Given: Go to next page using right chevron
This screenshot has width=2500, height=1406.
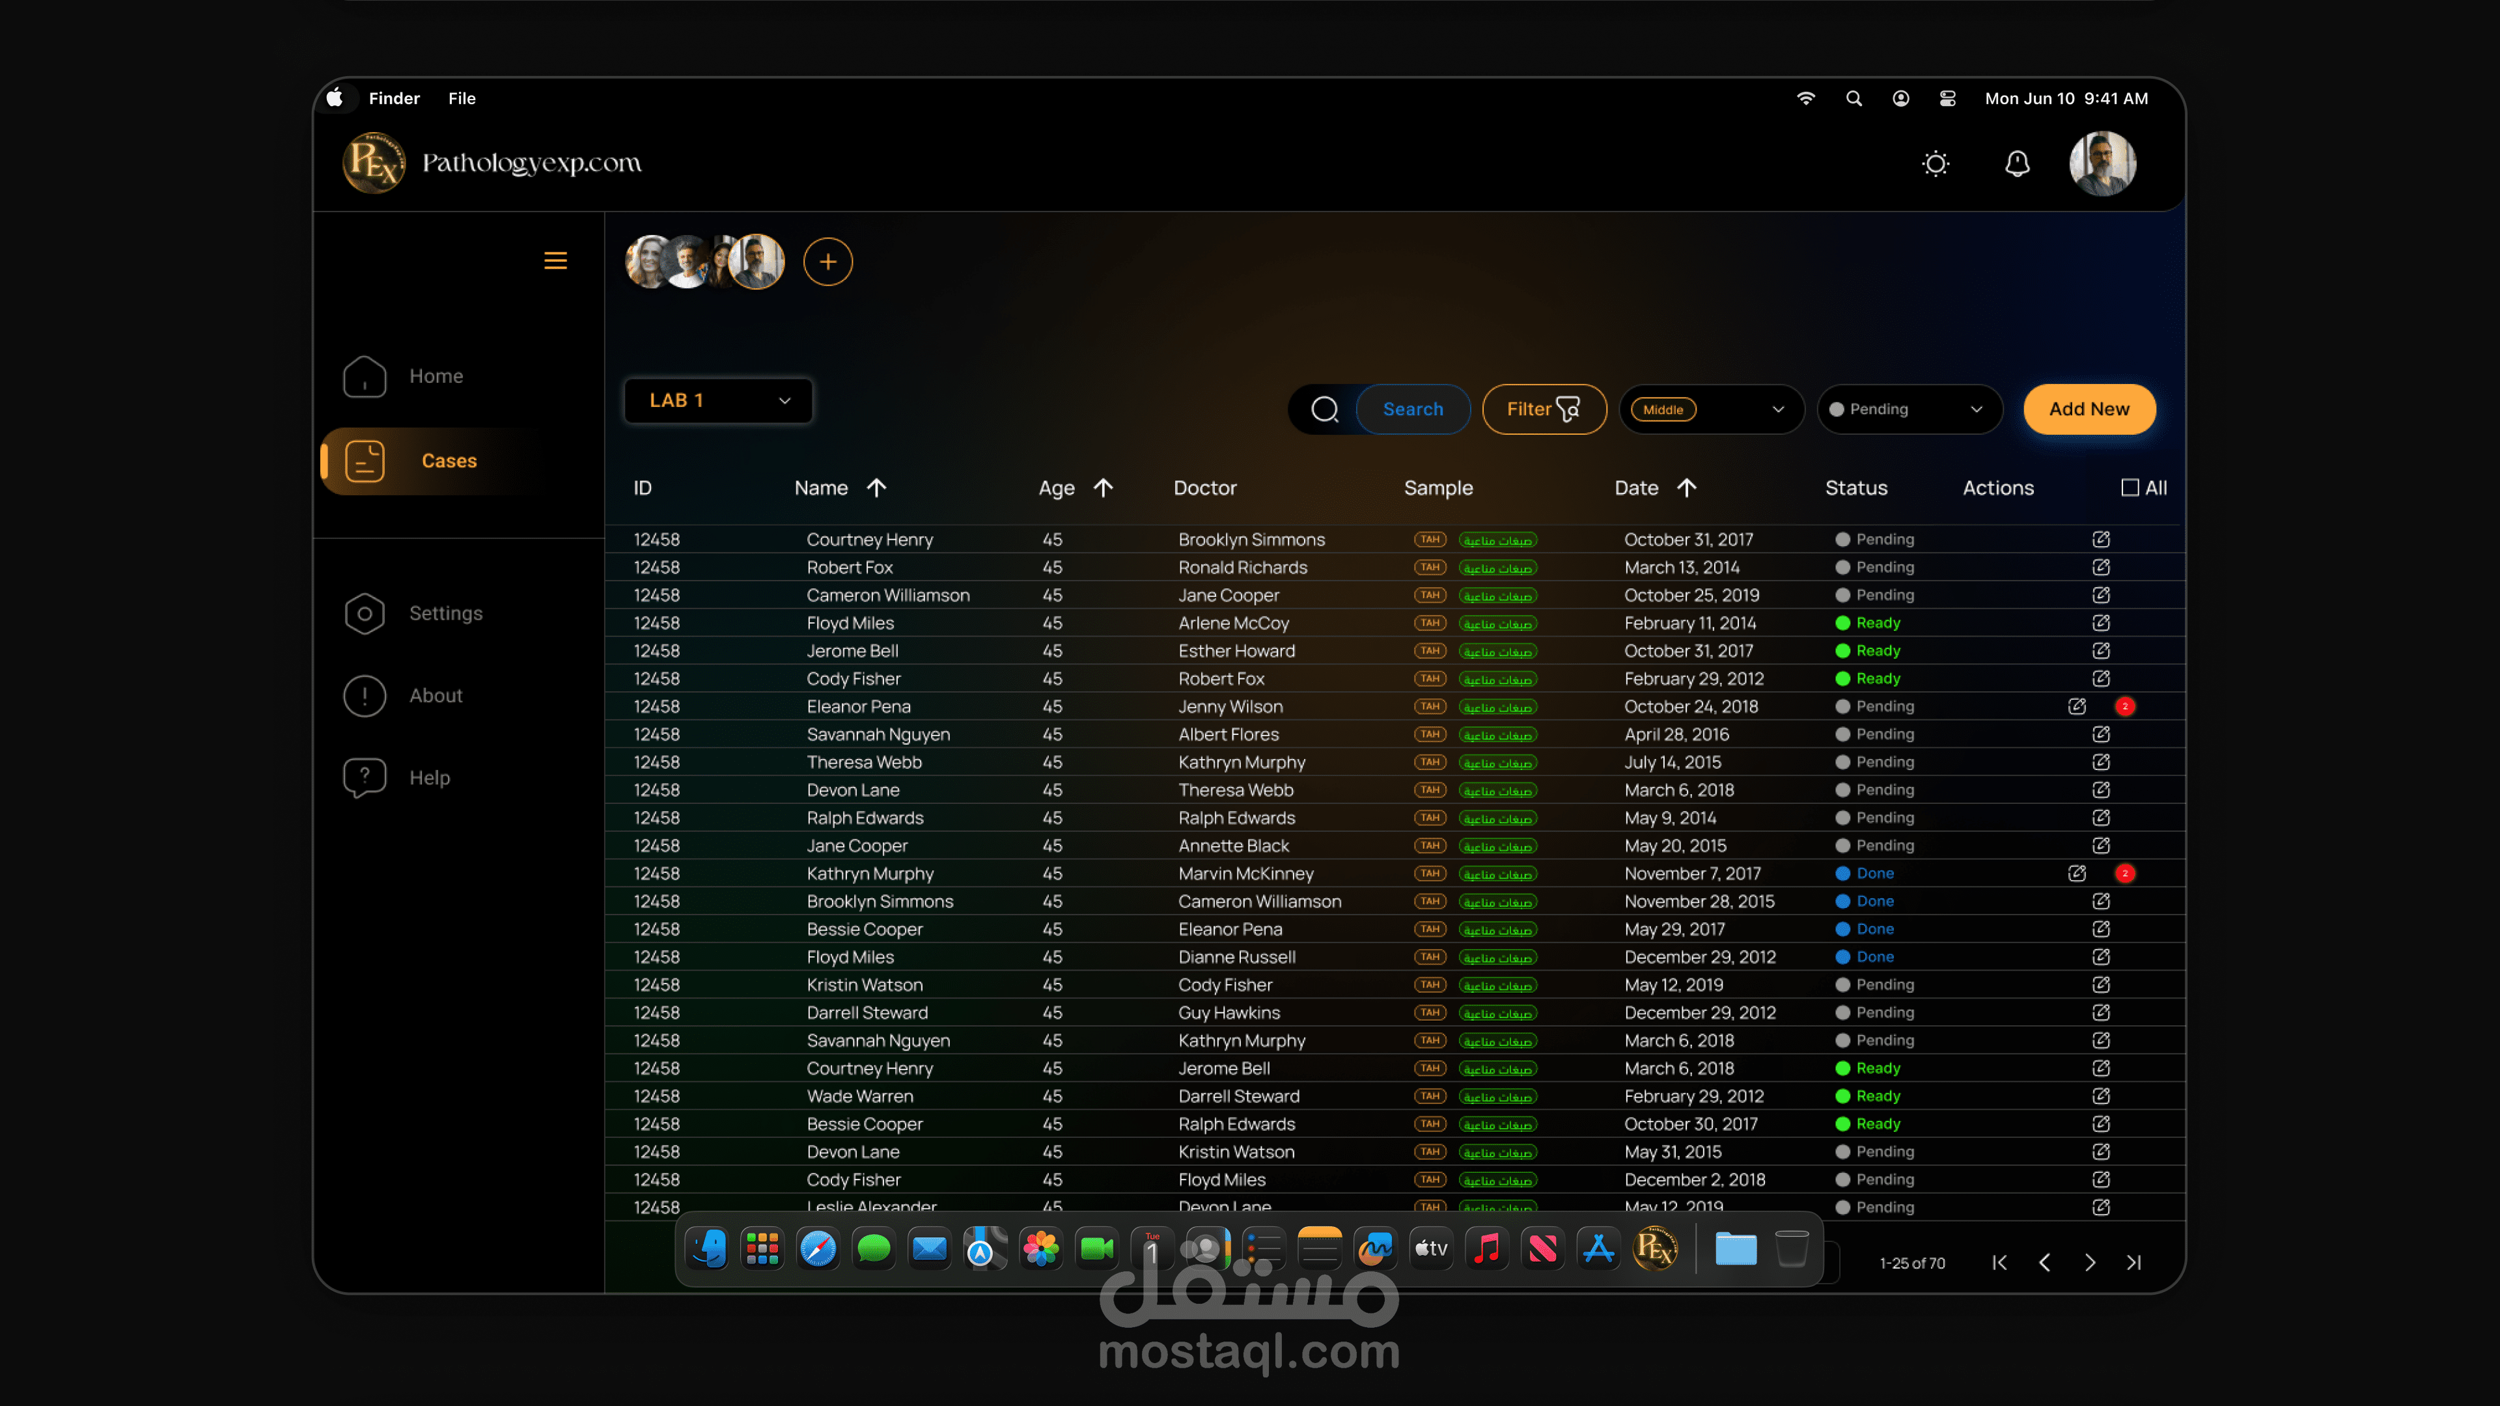Looking at the screenshot, I should click(x=2089, y=1262).
